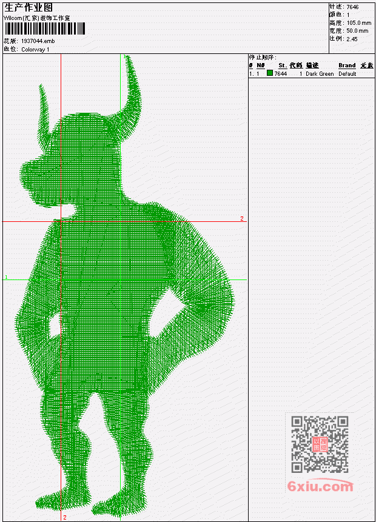
Task: Select the scale value 2.45
Action: [x=352, y=39]
